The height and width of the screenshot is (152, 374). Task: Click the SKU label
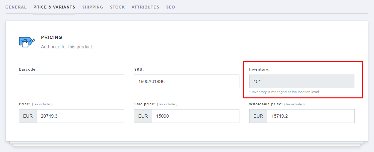coord(139,69)
